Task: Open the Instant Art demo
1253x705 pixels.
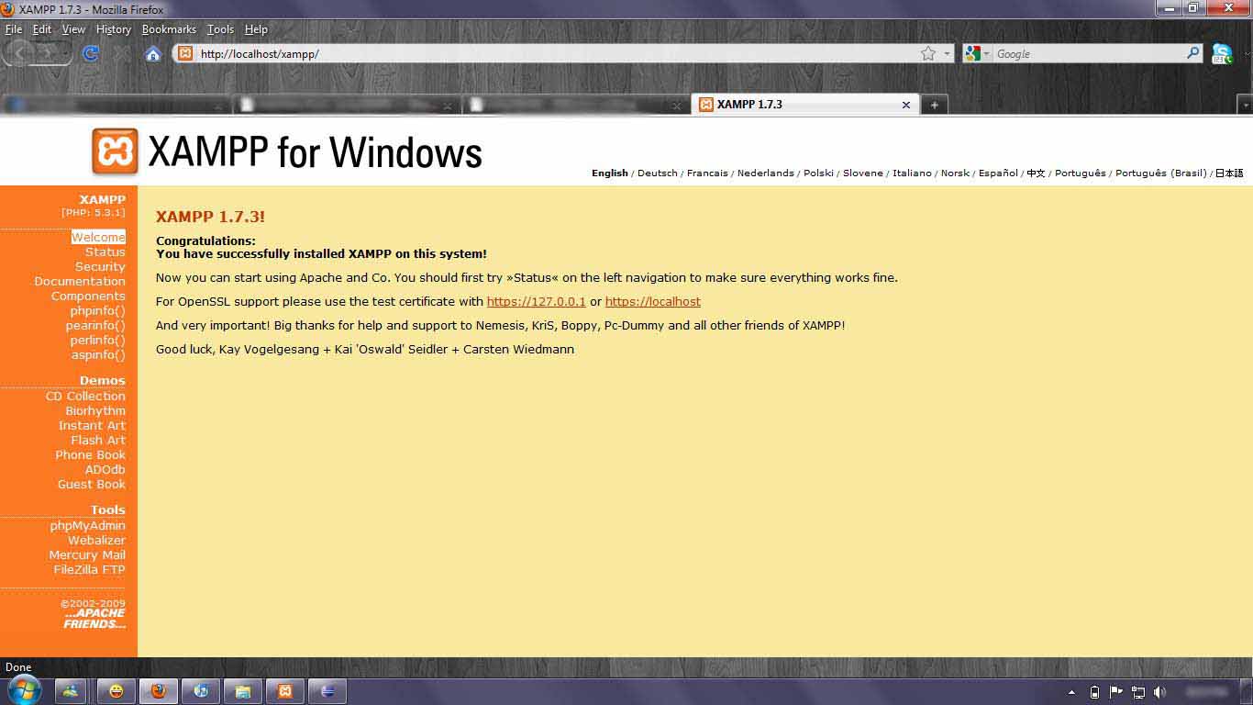Action: pos(92,425)
